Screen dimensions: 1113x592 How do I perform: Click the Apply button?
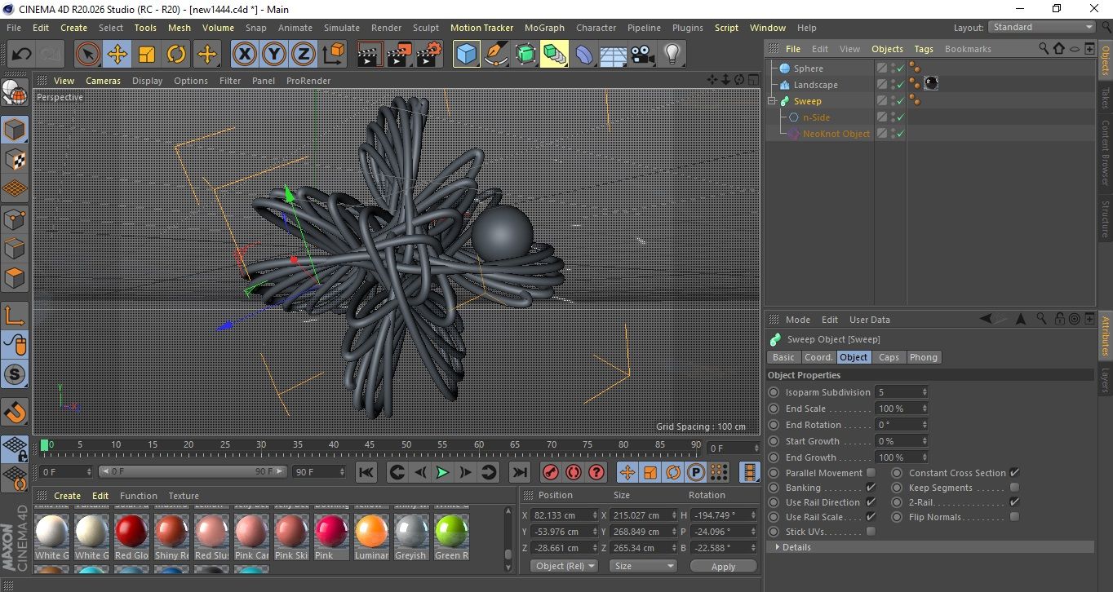[723, 566]
